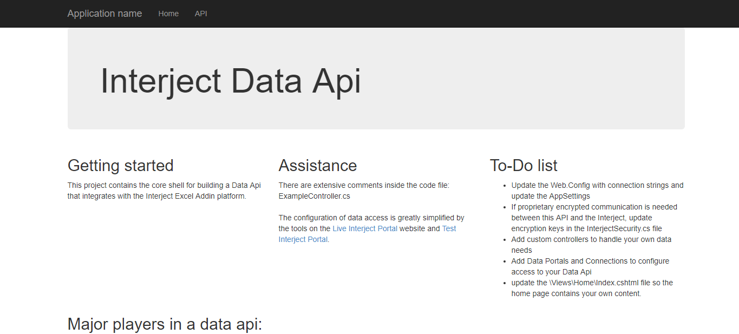The image size is (739, 334).
Task: Click the Getting started description paragraph
Action: [164, 191]
